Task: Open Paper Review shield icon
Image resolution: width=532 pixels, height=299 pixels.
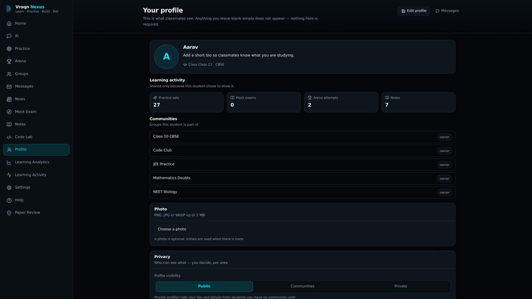Action: (9, 213)
